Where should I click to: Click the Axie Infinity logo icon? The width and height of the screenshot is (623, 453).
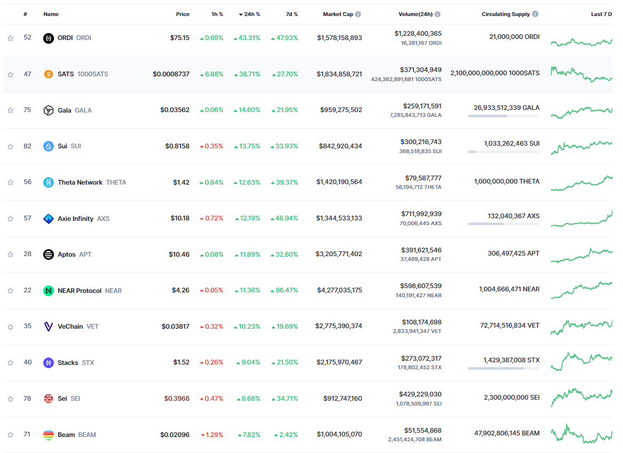49,219
